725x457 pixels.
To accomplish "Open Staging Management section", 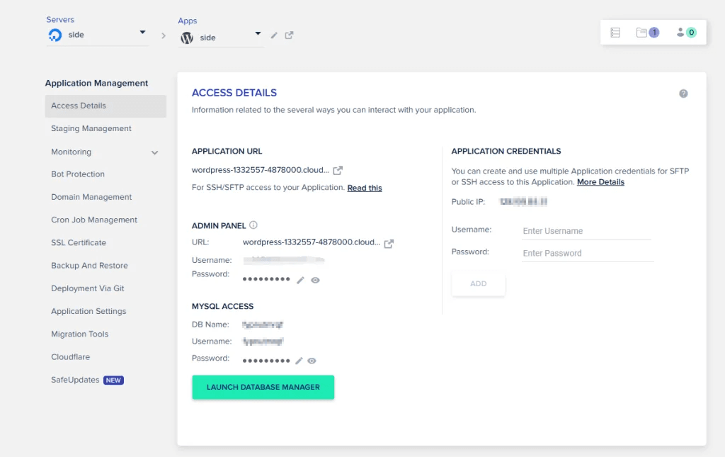I will 91,128.
